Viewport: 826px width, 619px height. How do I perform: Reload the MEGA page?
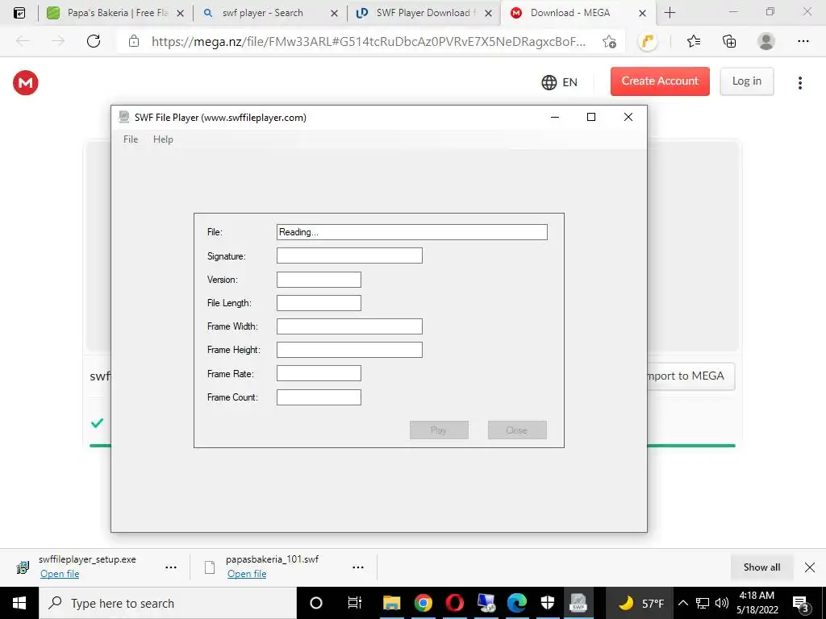pos(94,41)
